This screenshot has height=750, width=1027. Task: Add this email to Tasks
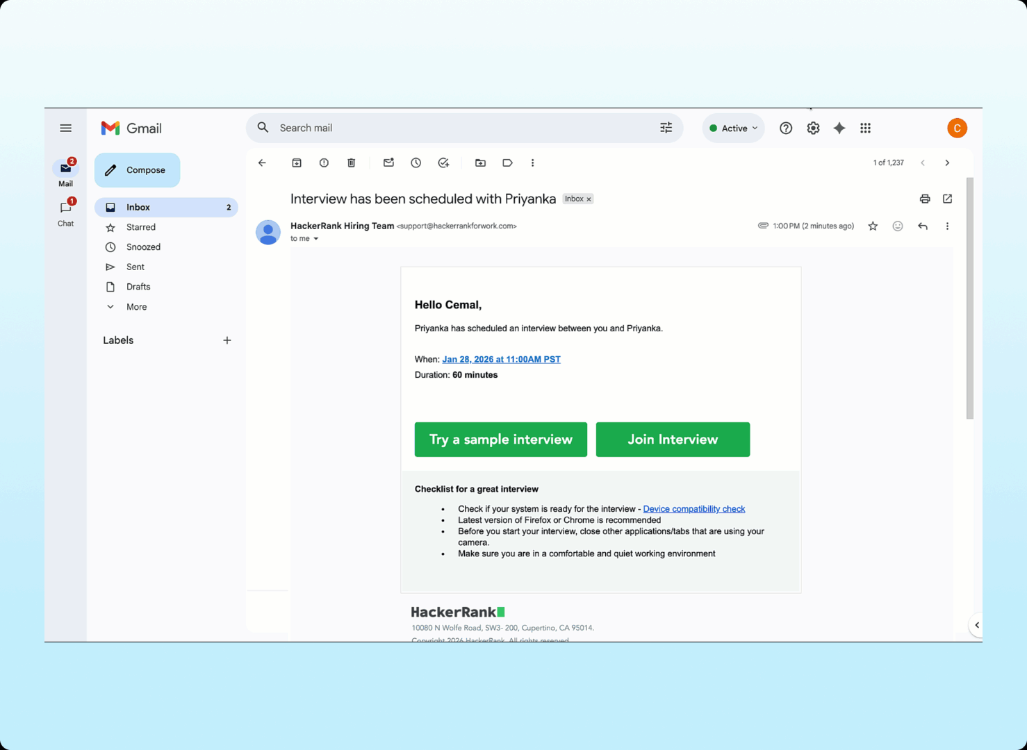(443, 162)
